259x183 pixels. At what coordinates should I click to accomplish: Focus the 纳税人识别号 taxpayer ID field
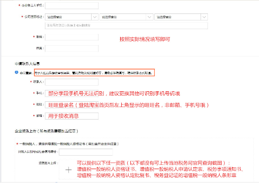tap(86, 152)
